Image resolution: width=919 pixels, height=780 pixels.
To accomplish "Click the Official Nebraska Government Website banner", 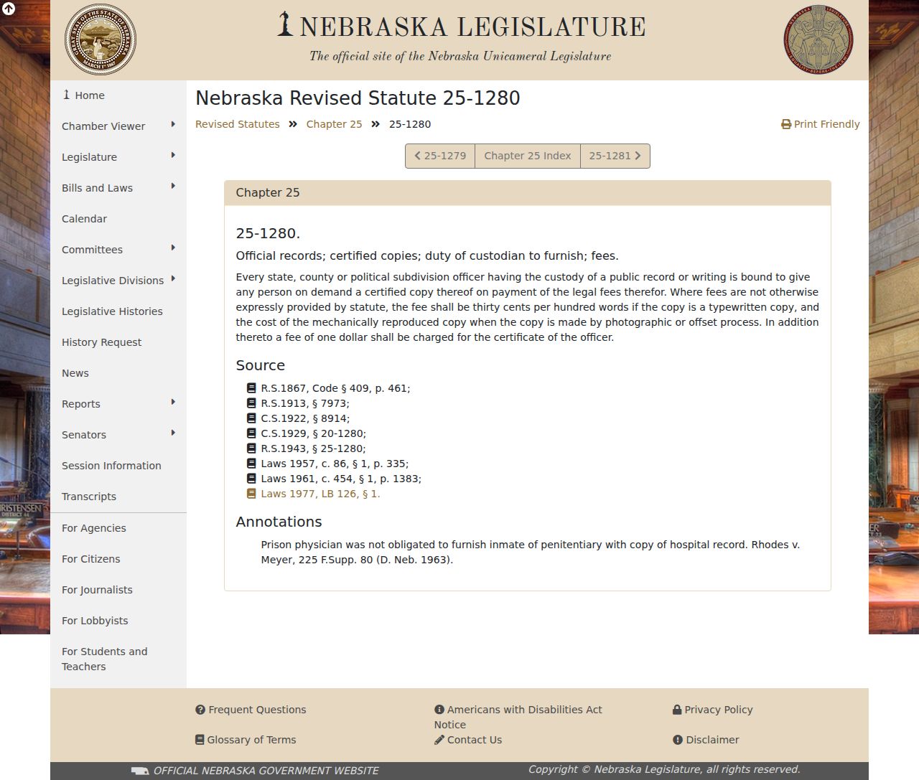I will 255,771.
